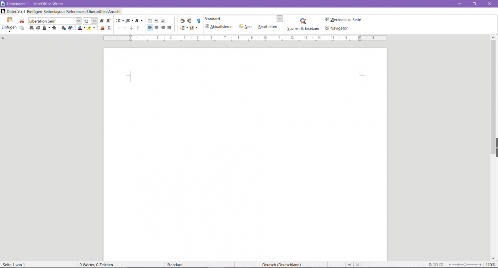Toggle strikethrough formatting

coord(54,28)
